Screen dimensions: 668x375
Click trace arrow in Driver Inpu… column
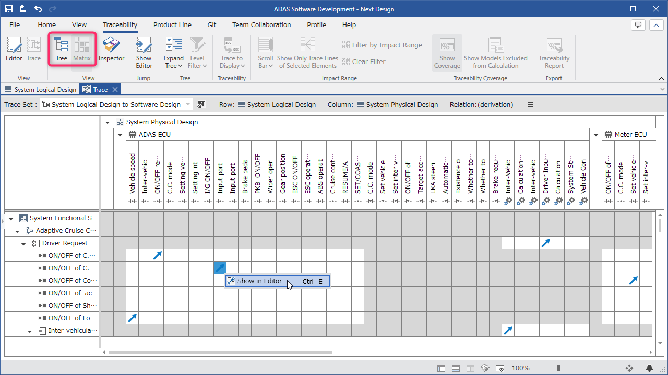point(546,243)
